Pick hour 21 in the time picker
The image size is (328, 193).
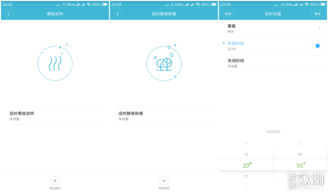[246, 176]
